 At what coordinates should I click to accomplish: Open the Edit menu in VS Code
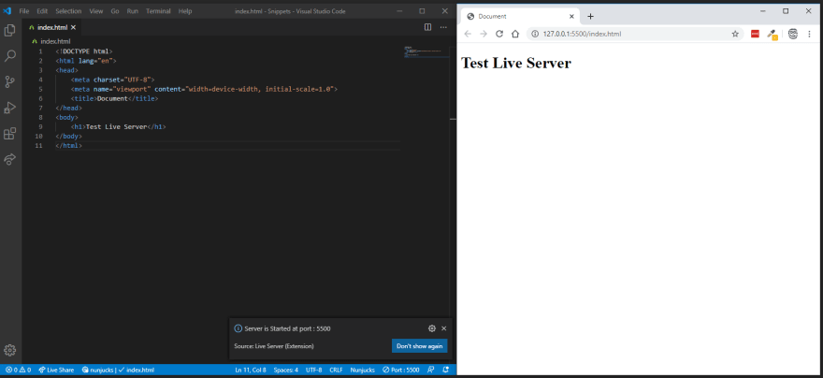[x=42, y=11]
